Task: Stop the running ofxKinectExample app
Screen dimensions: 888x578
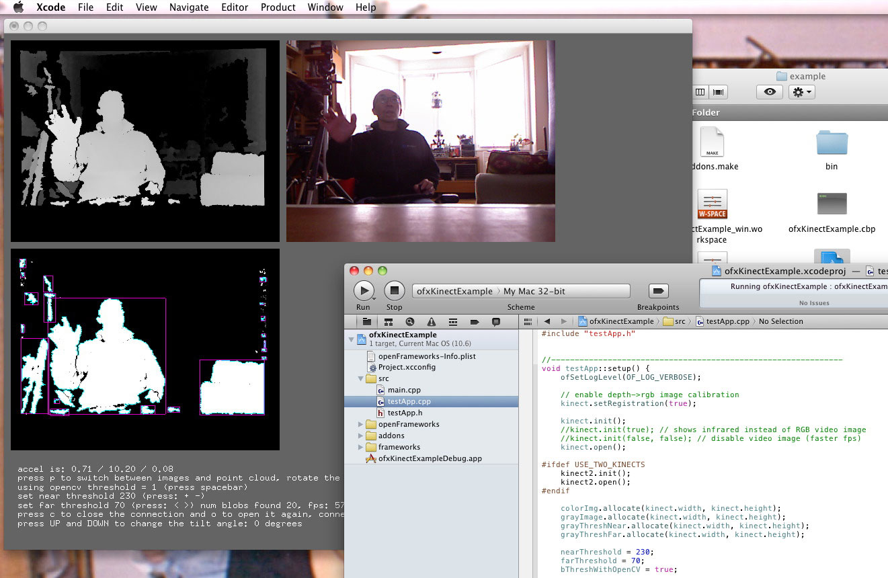Action: pos(395,291)
